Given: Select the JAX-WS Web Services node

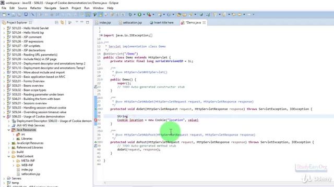Looking at the screenshot, I should click(31, 126).
